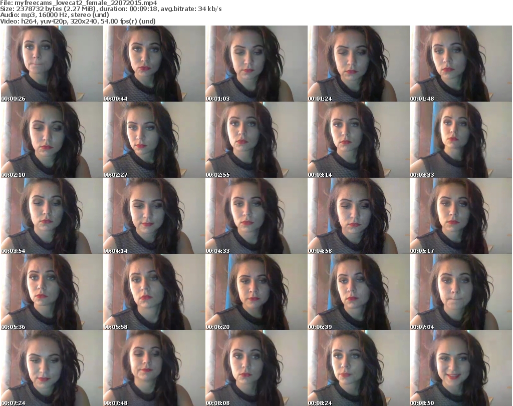The width and height of the screenshot is (513, 406).
Task: Select the frame stamped 00:03:33
Action: pyautogui.click(x=461, y=140)
